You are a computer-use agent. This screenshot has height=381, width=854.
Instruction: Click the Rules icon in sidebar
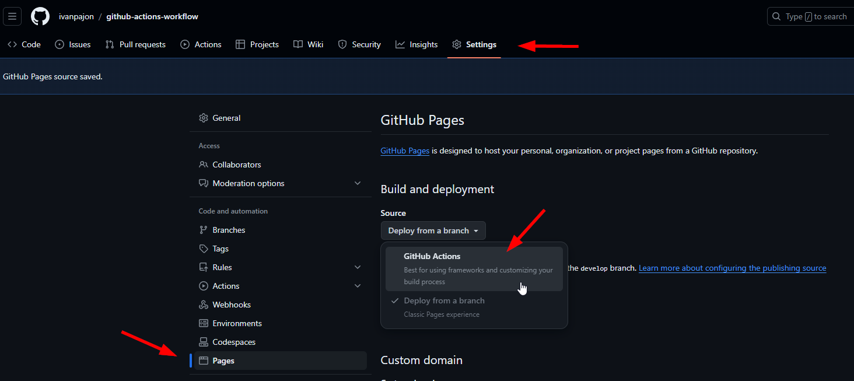click(204, 267)
